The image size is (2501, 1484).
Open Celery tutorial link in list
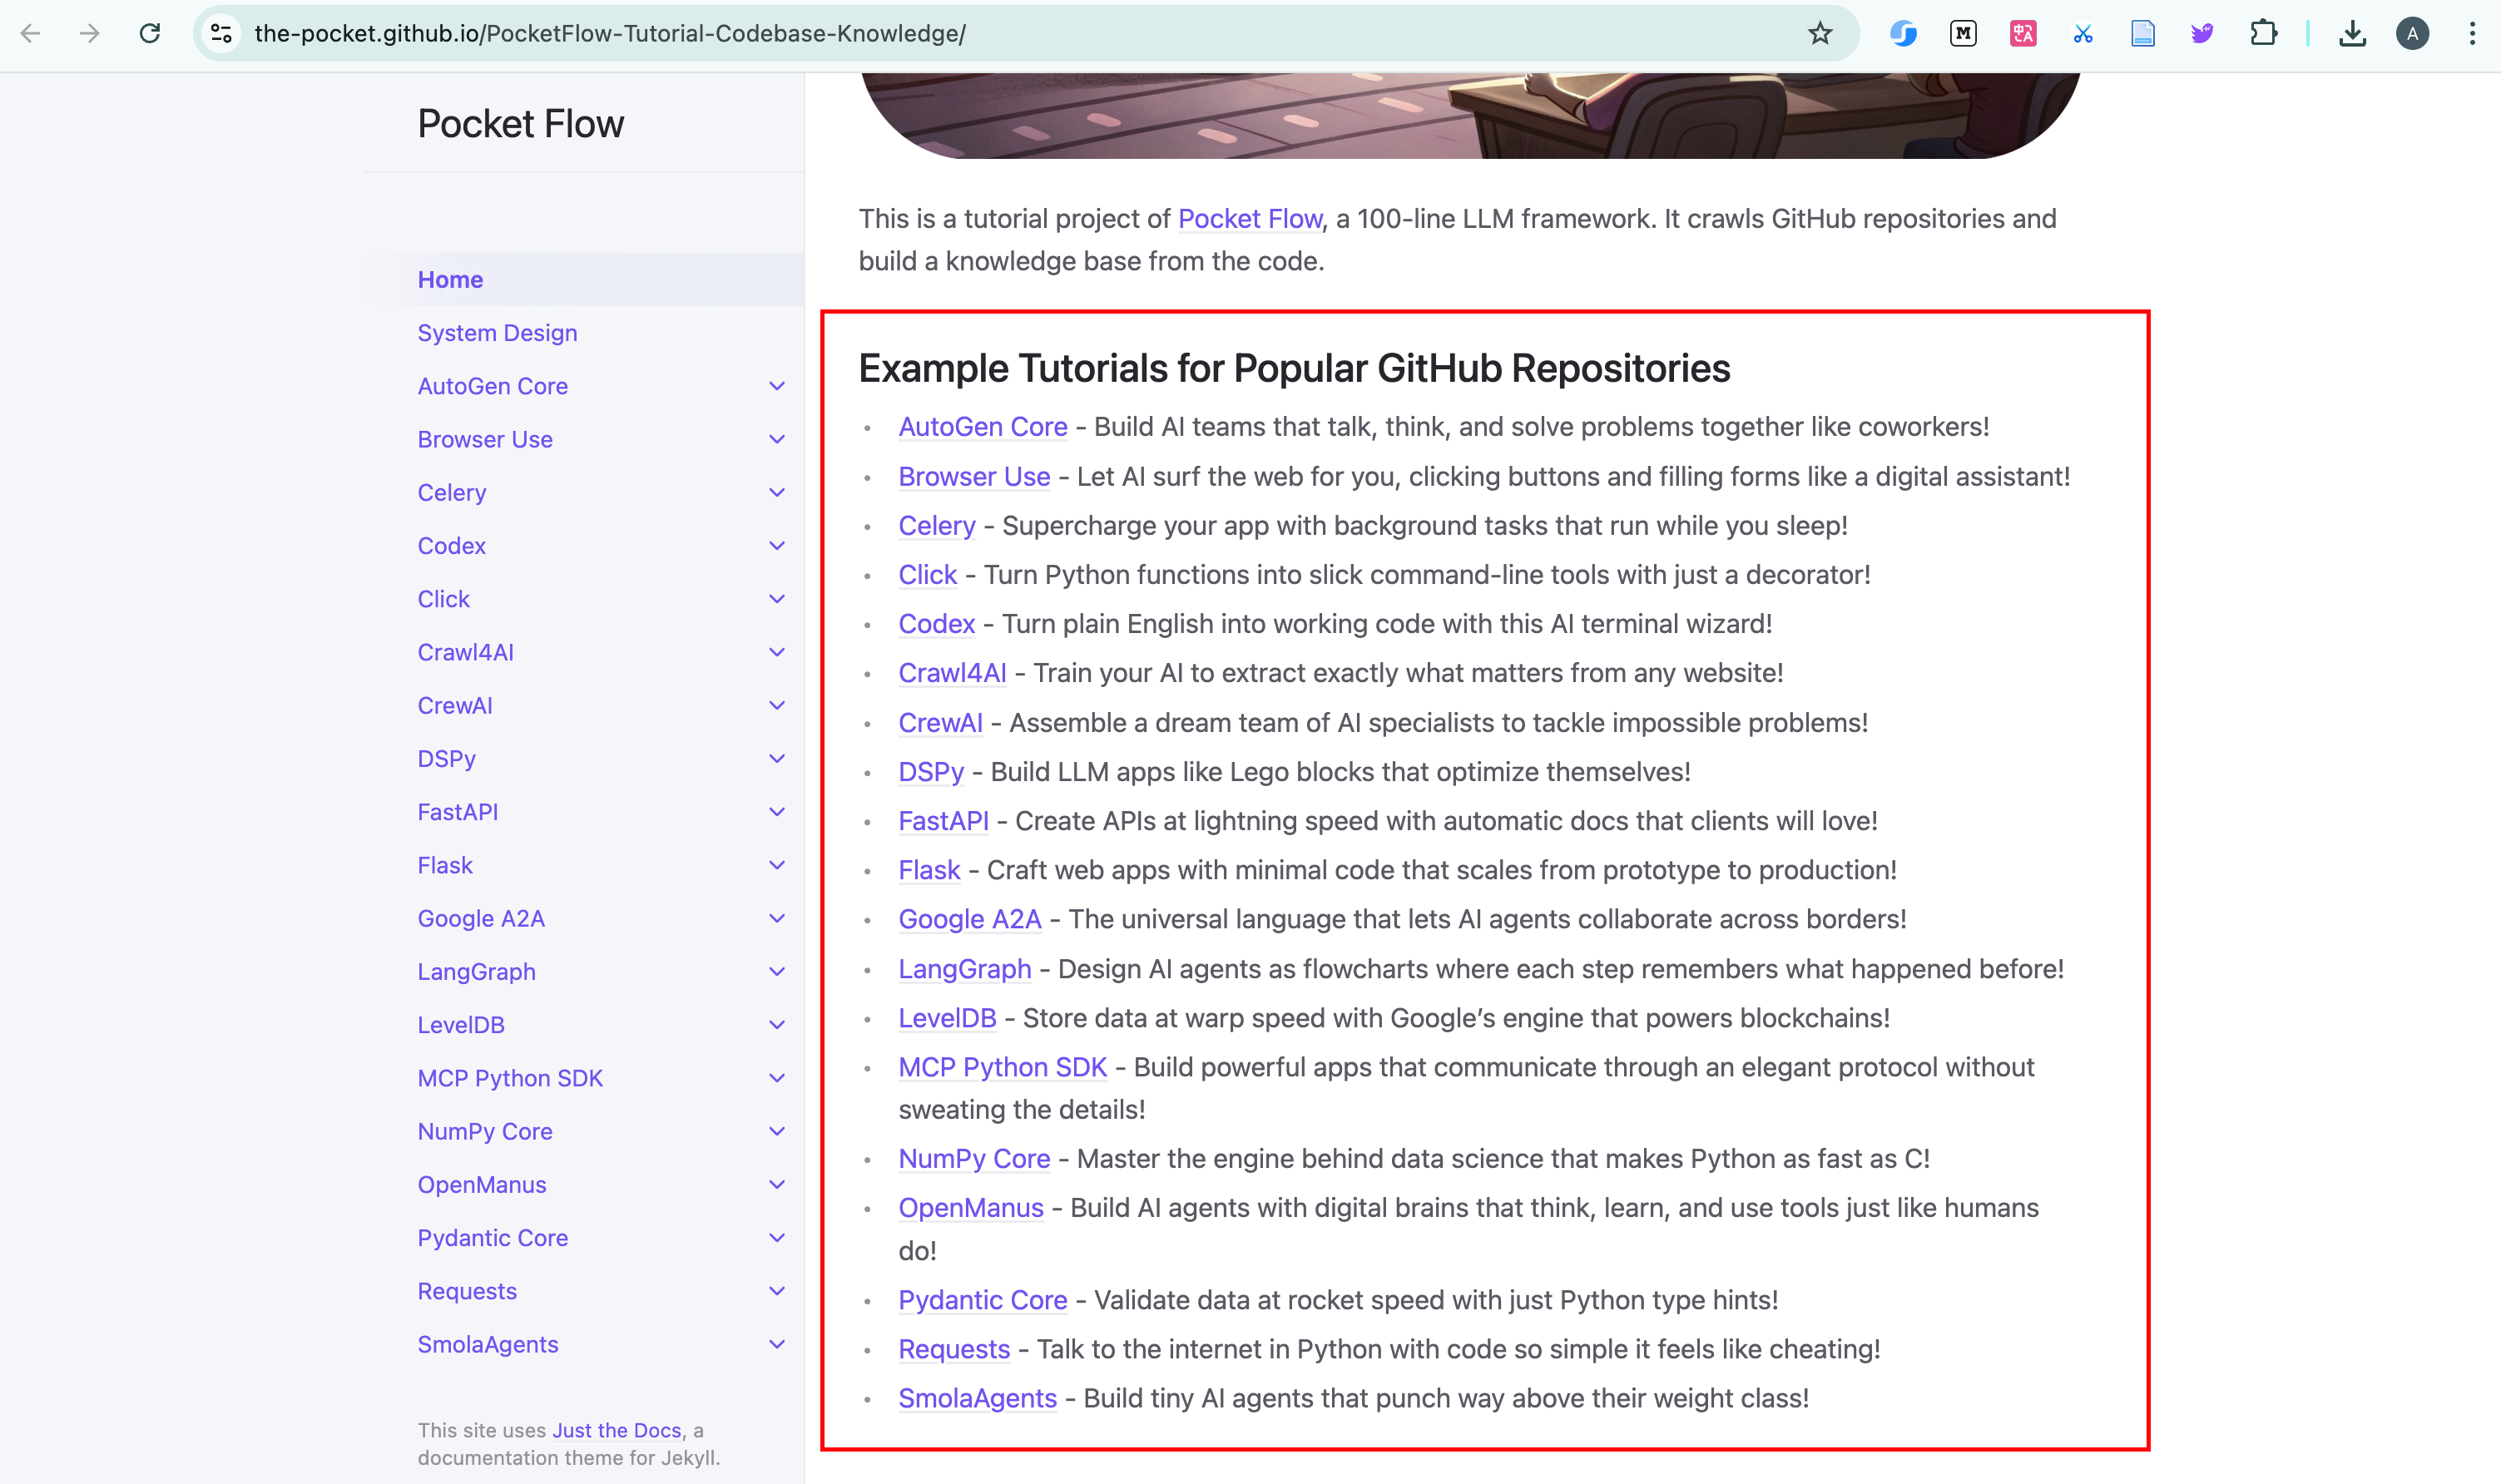point(937,526)
